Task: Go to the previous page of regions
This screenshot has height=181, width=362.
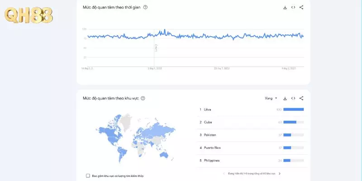Action: (x=224, y=173)
